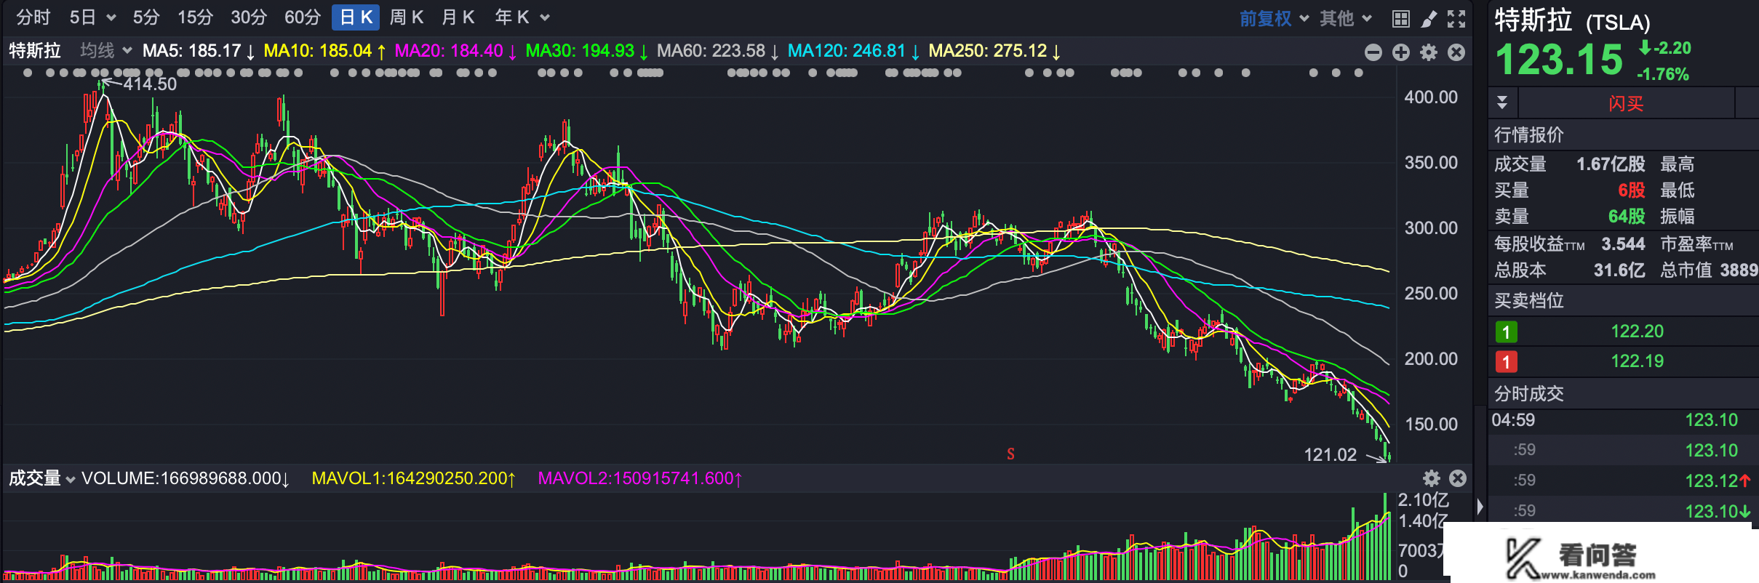Screen dimensions: 1759x583
Task: Click the VOLUME:166989688.000 readout
Action: tap(186, 478)
